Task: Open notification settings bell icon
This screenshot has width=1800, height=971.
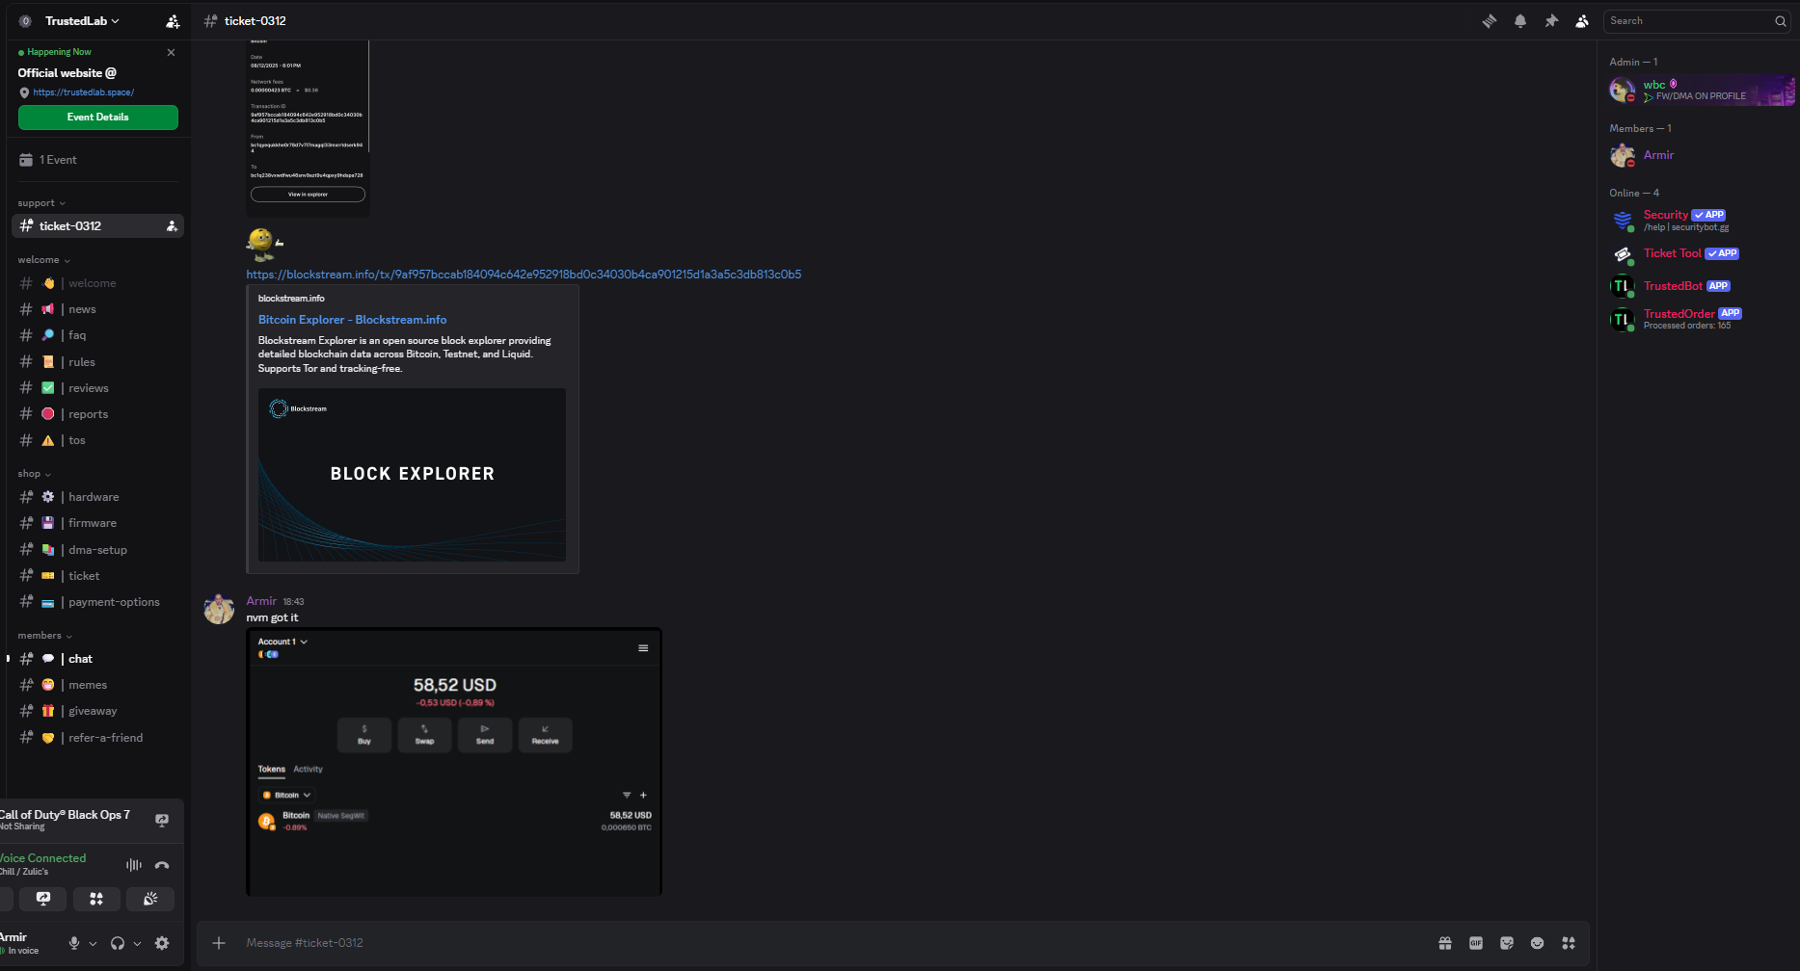Action: pos(1520,21)
